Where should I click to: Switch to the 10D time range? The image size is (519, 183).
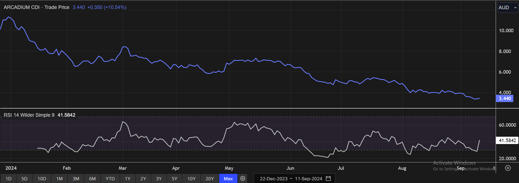point(42,179)
